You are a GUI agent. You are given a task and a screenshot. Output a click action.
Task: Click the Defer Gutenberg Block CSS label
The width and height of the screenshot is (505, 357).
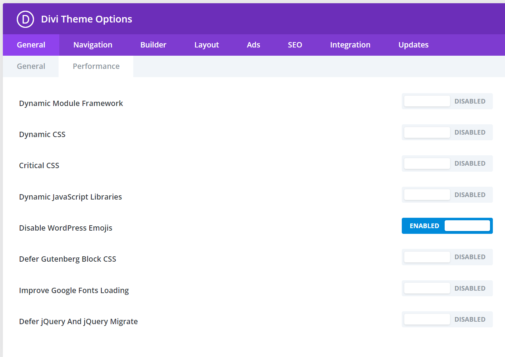click(x=67, y=259)
